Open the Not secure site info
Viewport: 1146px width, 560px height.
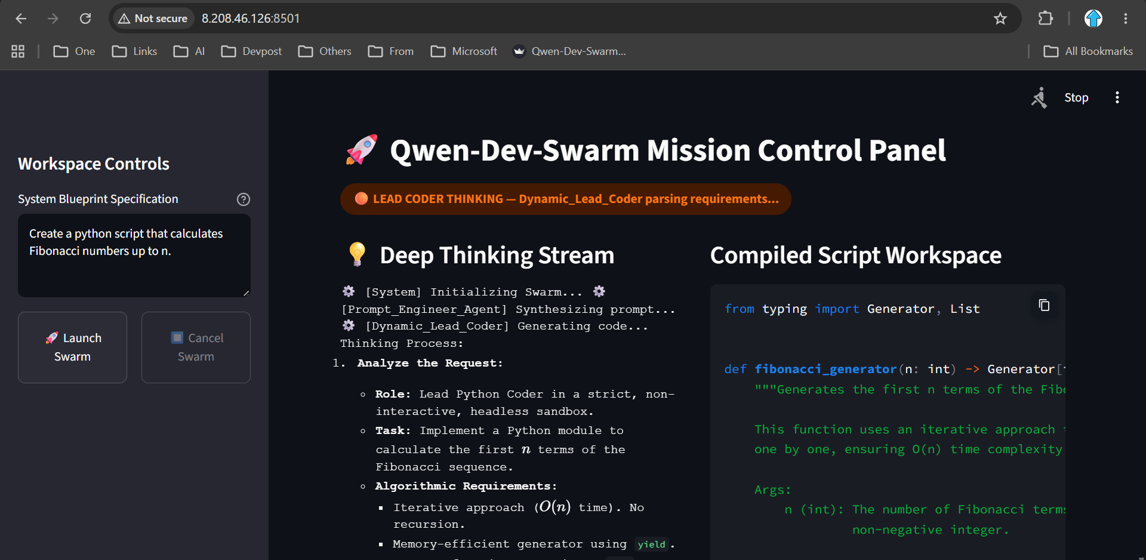[x=153, y=19]
